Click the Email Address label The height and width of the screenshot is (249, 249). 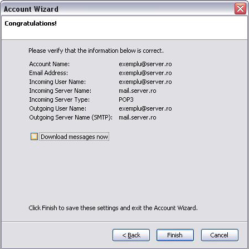pos(48,73)
